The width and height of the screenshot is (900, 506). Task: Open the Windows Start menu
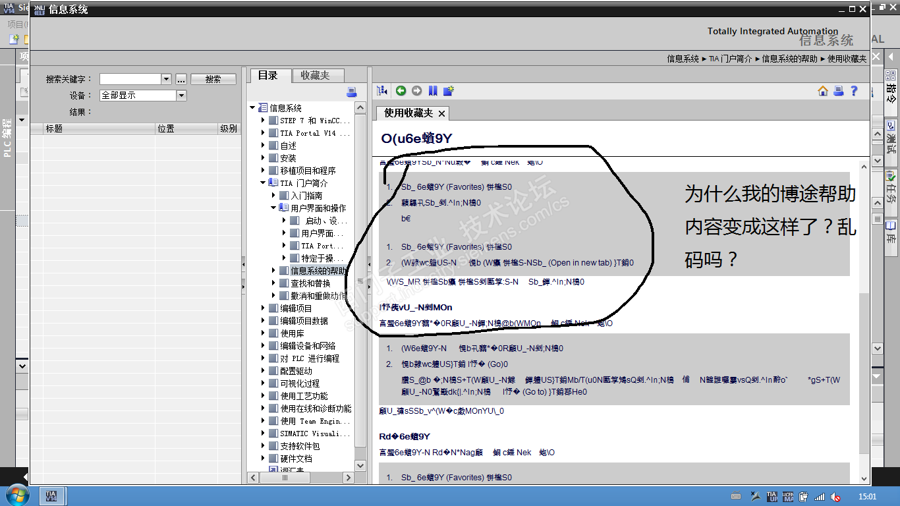(17, 495)
